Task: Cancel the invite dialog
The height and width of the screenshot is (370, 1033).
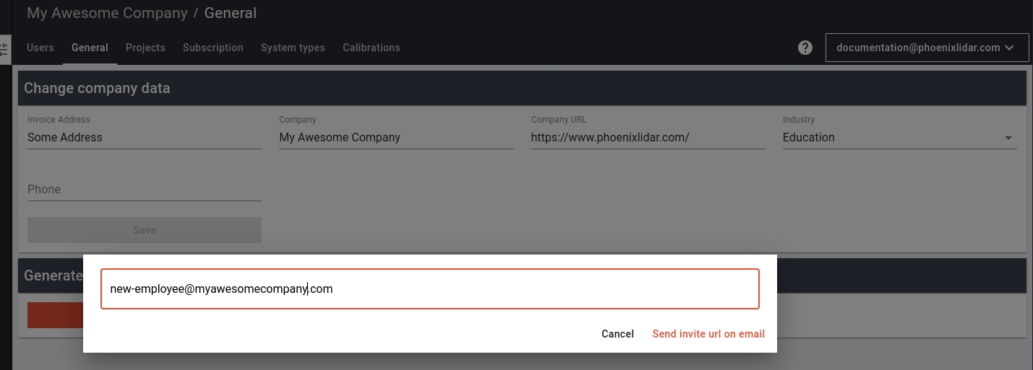Action: (617, 334)
